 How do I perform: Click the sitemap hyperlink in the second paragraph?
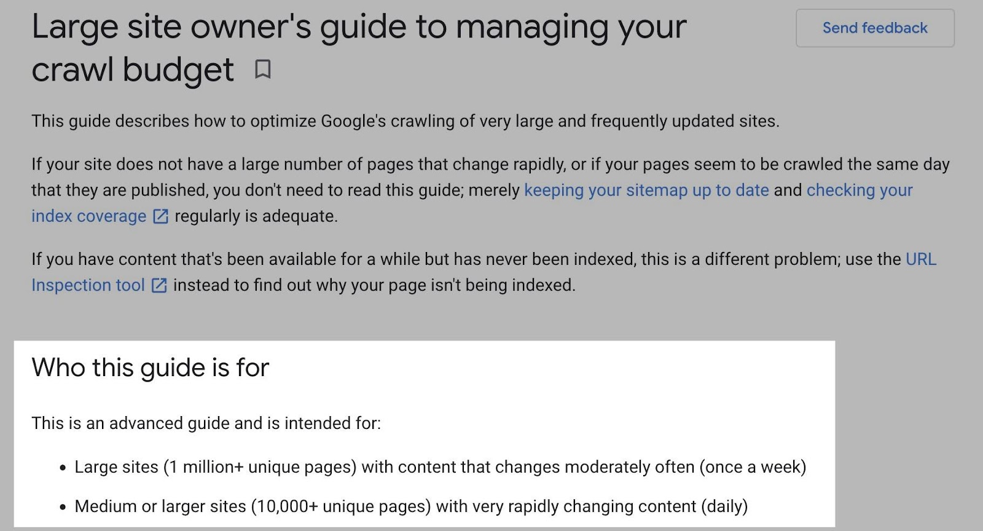click(646, 191)
